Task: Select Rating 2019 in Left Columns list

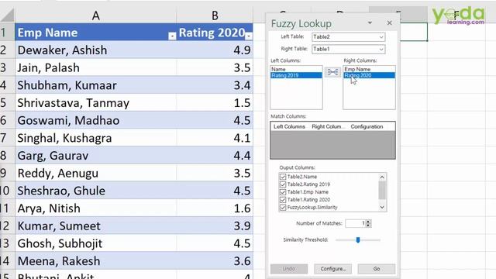Action: 296,75
